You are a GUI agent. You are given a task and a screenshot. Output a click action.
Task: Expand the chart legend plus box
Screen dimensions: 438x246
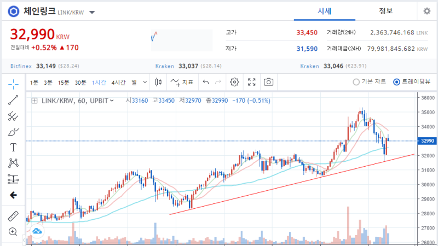(34, 101)
